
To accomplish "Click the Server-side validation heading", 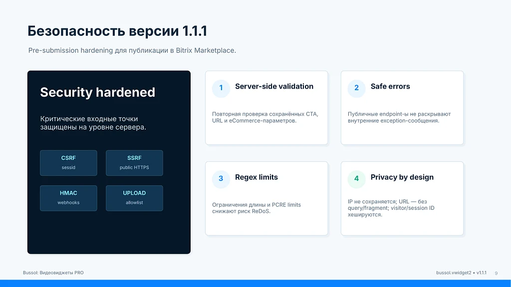I will [x=274, y=86].
